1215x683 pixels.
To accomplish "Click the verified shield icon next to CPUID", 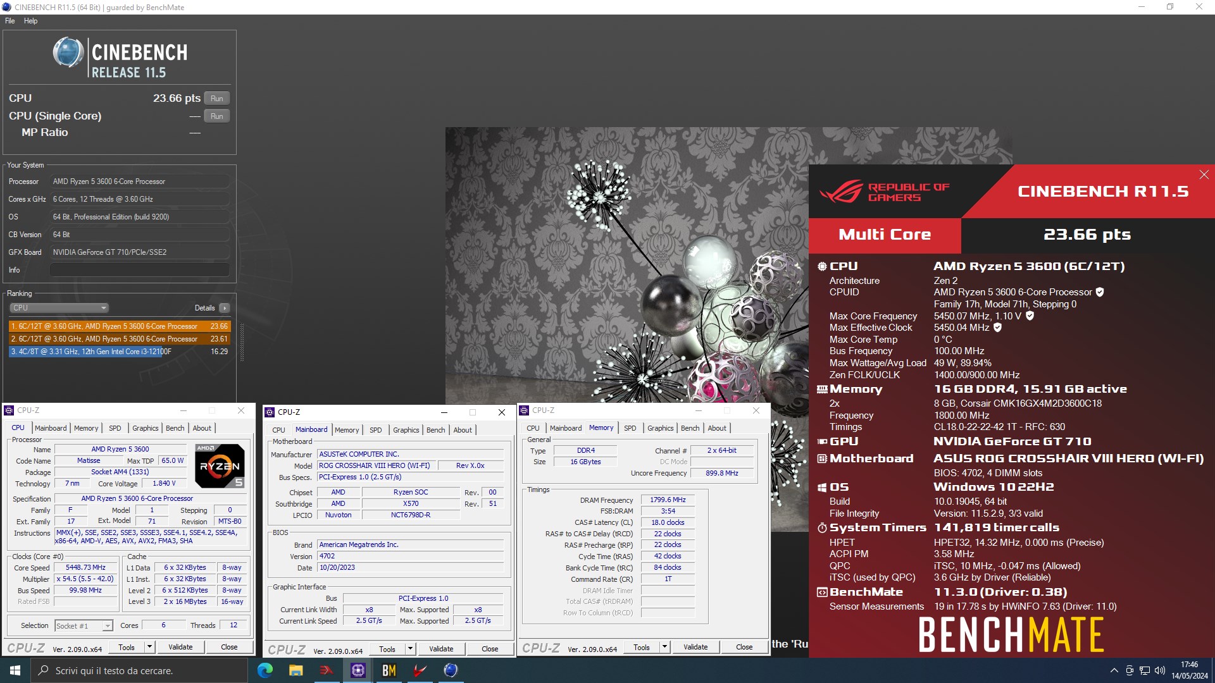I will tap(1100, 292).
